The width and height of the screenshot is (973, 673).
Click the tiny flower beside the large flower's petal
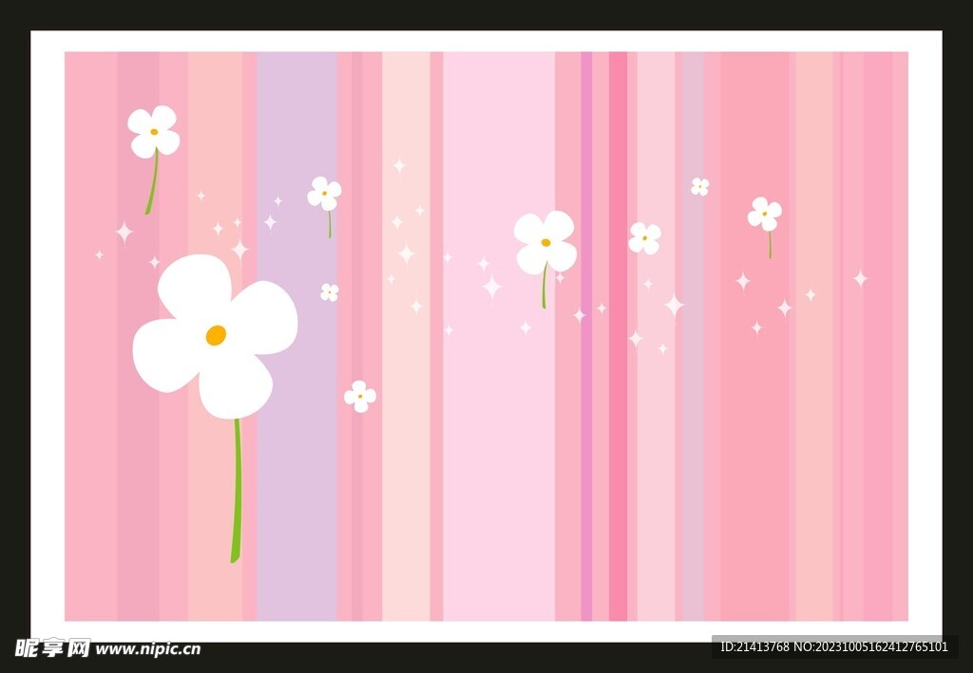pyautogui.click(x=330, y=292)
